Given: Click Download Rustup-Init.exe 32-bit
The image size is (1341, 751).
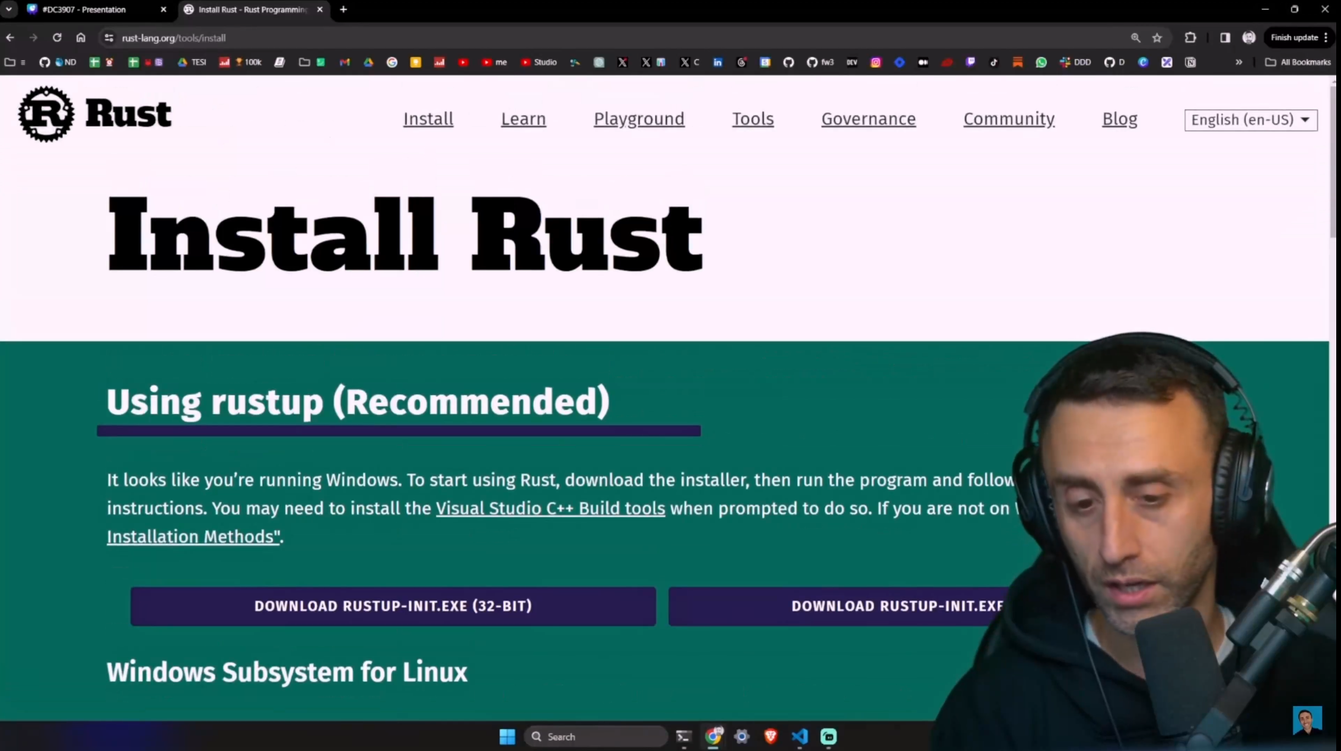Looking at the screenshot, I should pyautogui.click(x=393, y=606).
